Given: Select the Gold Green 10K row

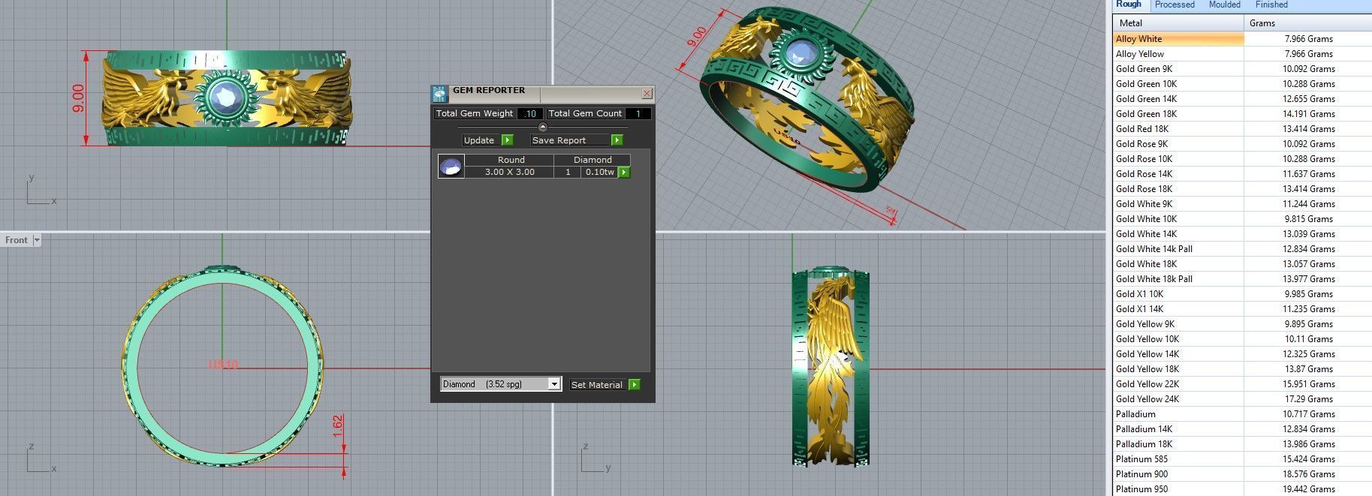Looking at the screenshot, I should 1242,84.
